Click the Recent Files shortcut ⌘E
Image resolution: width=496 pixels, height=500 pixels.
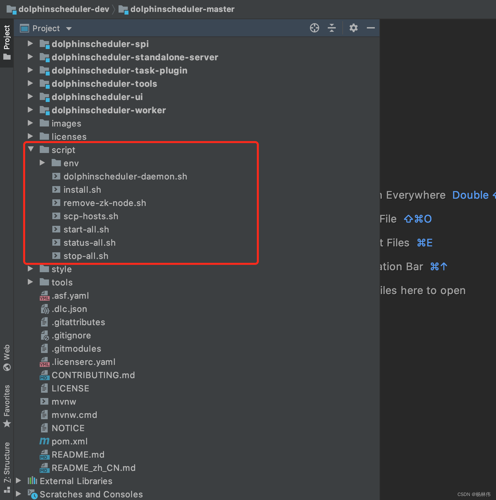tap(425, 243)
